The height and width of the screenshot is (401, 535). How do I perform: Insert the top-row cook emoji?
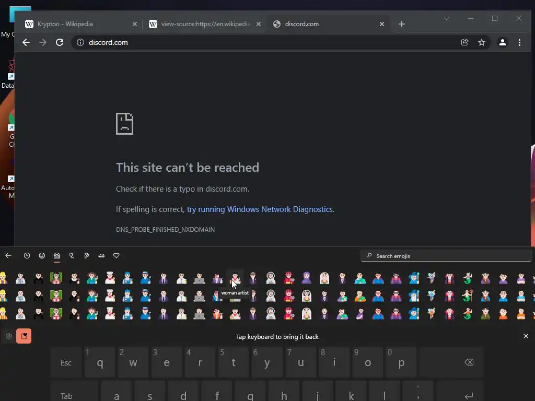110,278
